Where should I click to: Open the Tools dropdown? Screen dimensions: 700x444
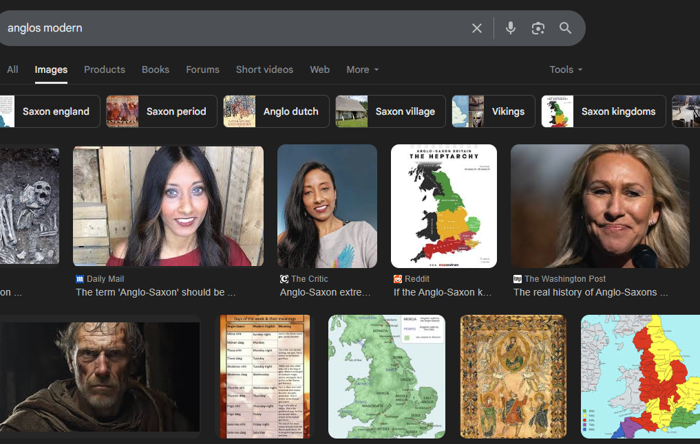[x=566, y=69]
